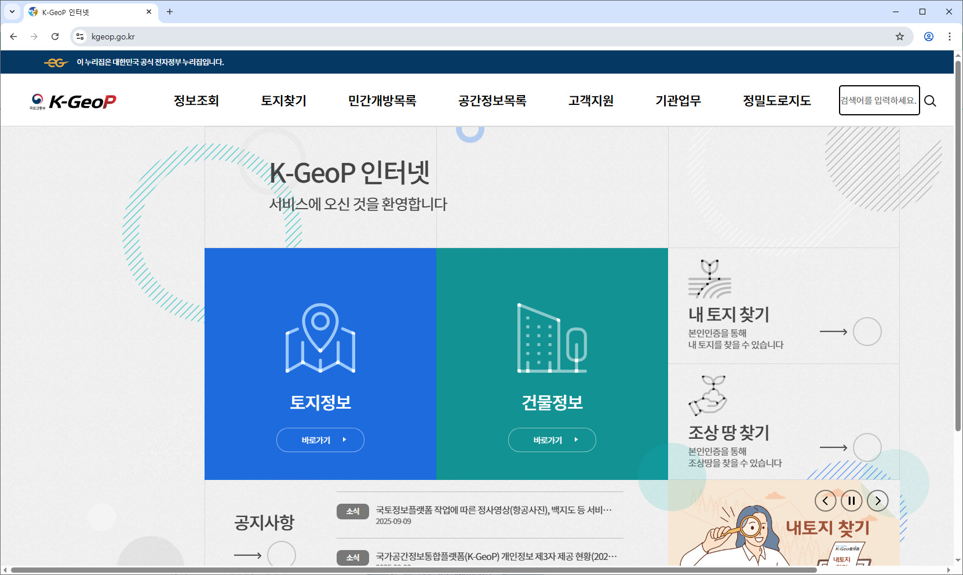Open the 정밀도로지도 menu

click(777, 101)
